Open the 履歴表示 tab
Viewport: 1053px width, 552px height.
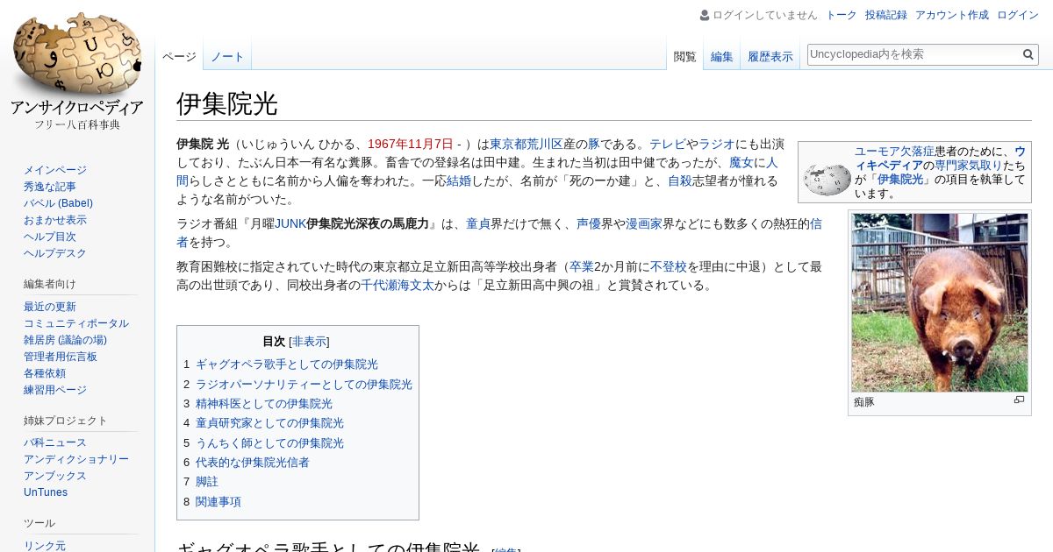click(770, 57)
